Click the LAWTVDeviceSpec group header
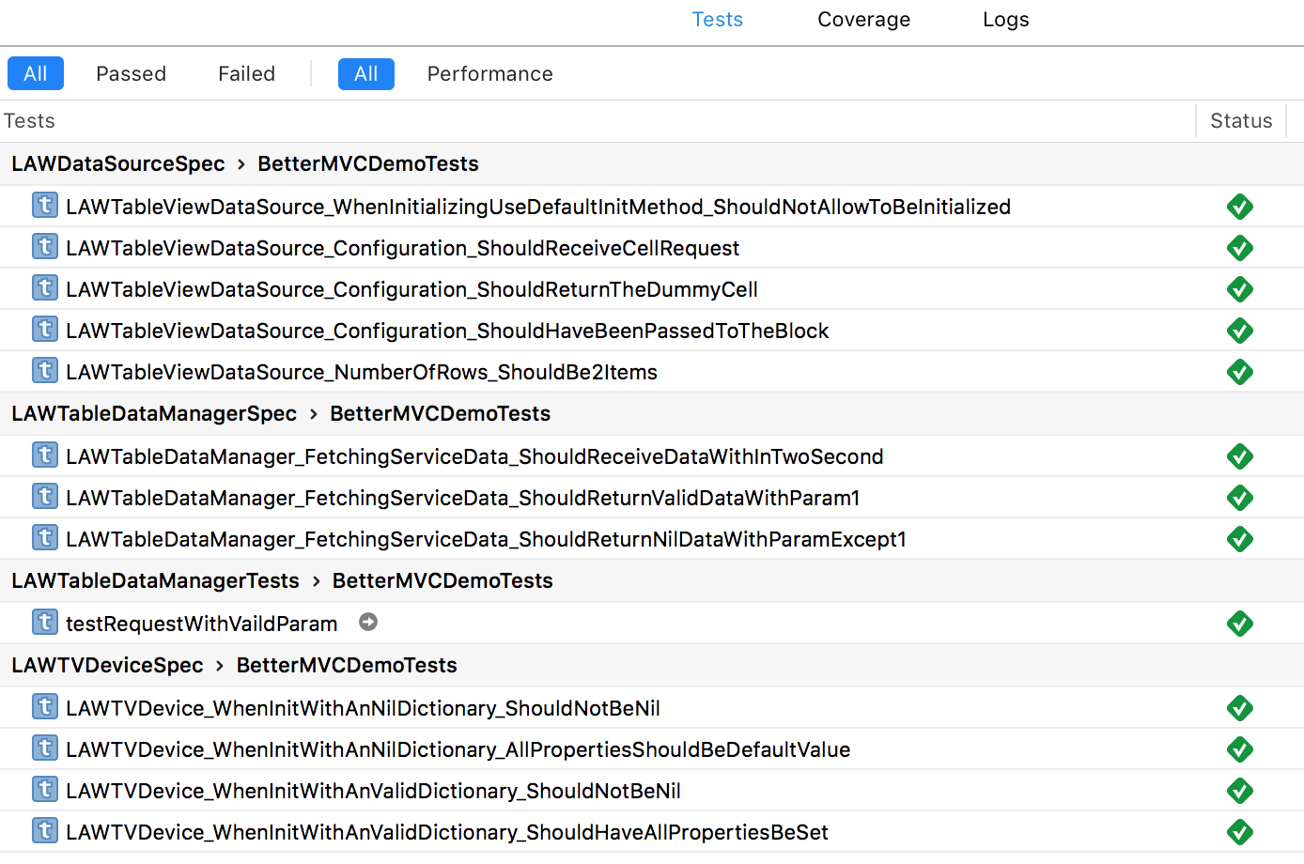 click(x=107, y=665)
